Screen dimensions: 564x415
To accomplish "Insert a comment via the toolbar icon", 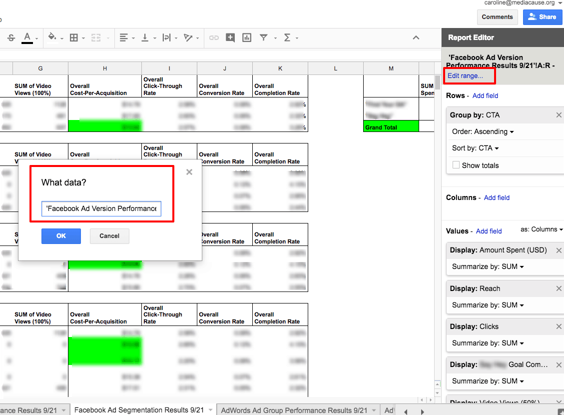I will (230, 37).
